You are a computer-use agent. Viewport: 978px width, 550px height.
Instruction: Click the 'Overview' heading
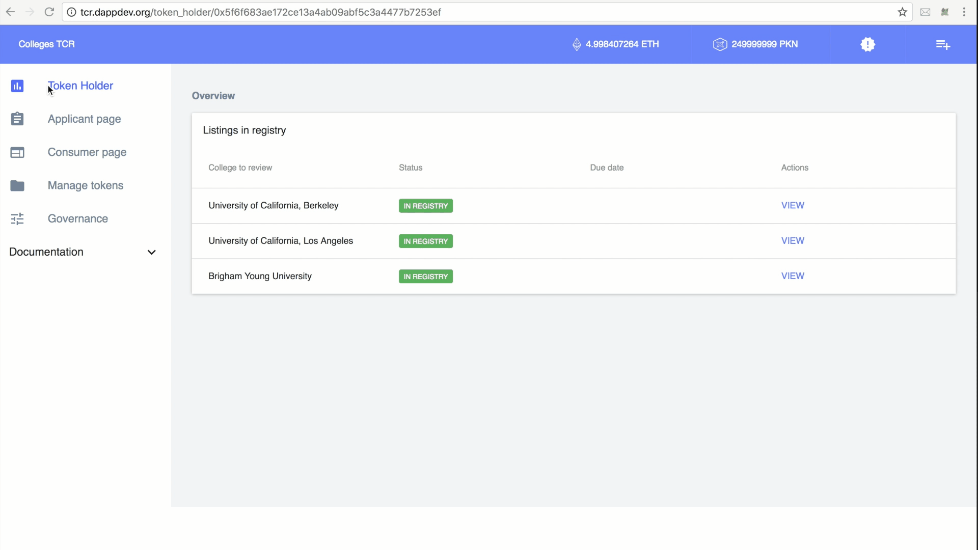coord(213,96)
